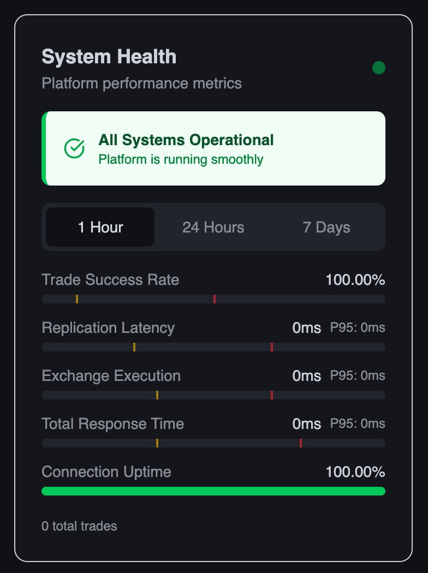Click red critical marker on Trade Success bar
Screen dimensions: 428x573
pos(215,299)
